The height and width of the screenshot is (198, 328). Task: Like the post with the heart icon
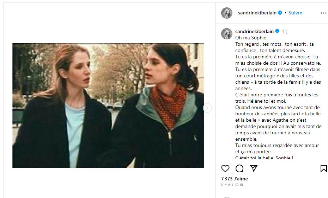[x=225, y=168]
